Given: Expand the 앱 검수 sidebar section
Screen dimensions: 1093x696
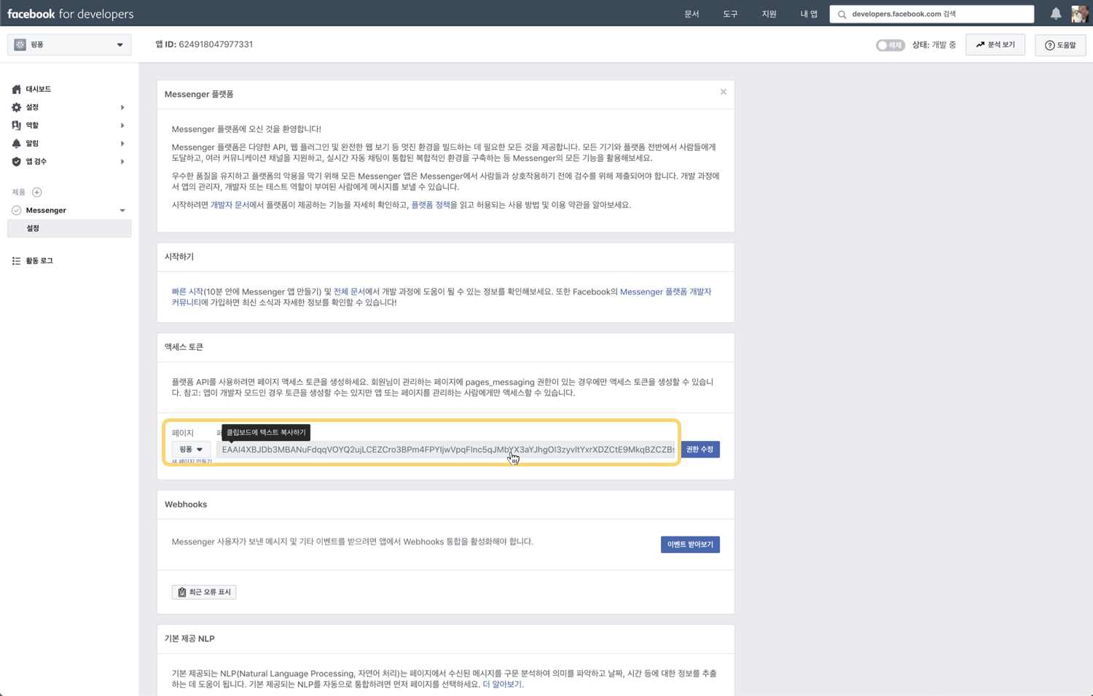Looking at the screenshot, I should (122, 162).
